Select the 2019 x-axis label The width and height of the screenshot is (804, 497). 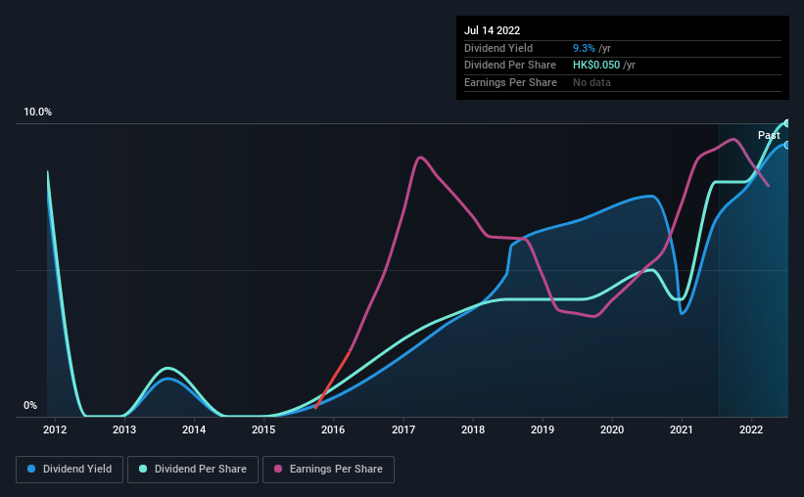543,429
